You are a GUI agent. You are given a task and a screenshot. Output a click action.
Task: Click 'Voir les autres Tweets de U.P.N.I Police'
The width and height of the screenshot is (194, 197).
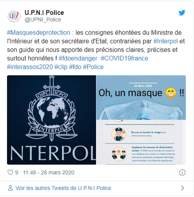pyautogui.click(x=63, y=188)
